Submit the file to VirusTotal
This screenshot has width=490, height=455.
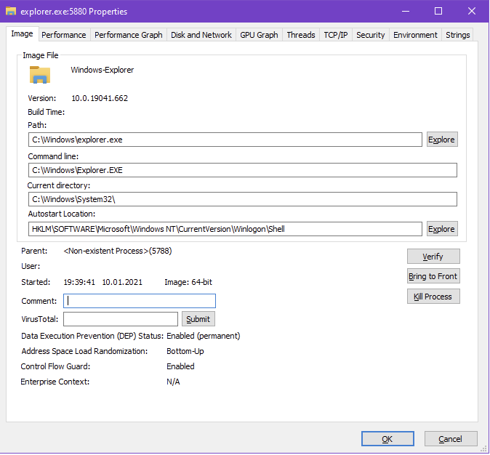coord(198,319)
